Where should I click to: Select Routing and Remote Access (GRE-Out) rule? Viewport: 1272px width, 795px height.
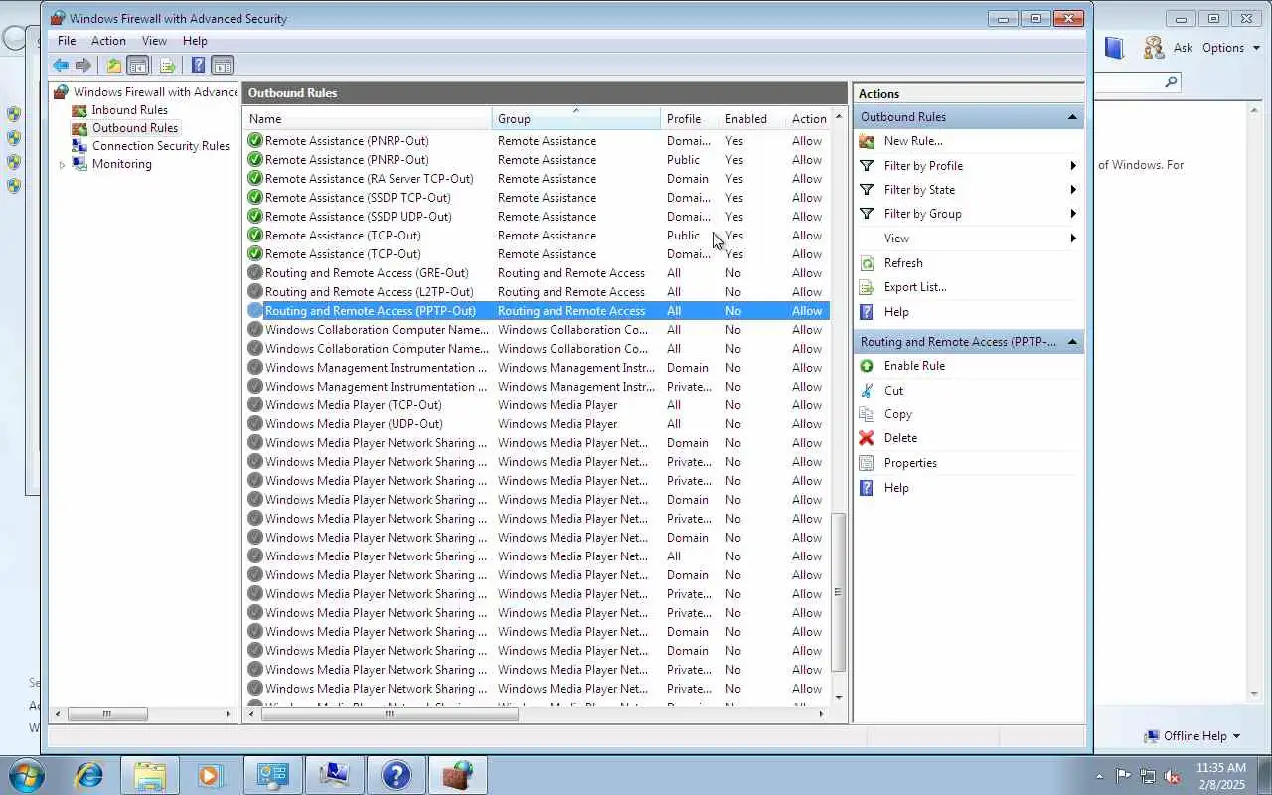coord(537,273)
